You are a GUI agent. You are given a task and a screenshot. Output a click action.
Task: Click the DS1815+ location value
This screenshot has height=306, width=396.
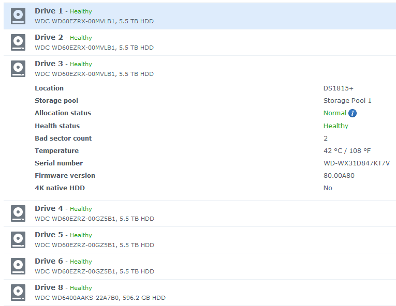coord(339,88)
